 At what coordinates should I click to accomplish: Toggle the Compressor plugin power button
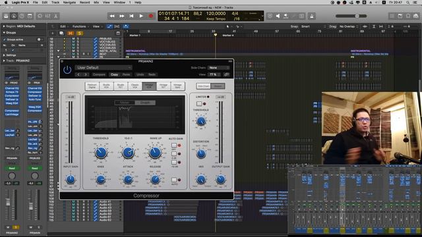click(67, 70)
